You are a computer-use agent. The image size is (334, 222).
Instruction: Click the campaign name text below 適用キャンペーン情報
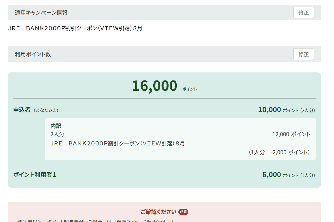point(75,28)
